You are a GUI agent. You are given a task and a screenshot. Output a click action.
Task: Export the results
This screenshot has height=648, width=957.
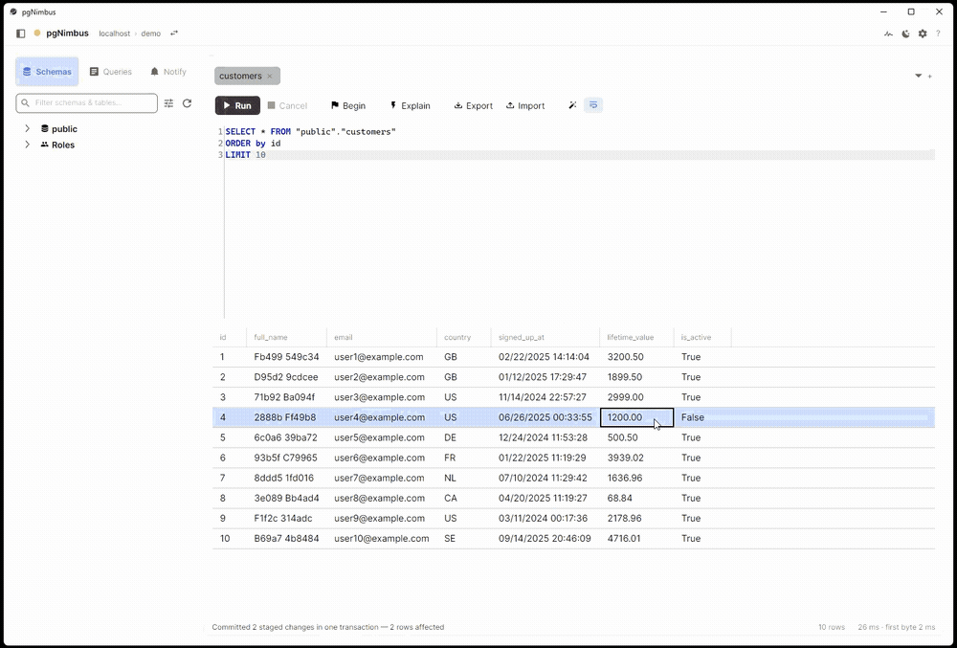click(x=473, y=105)
